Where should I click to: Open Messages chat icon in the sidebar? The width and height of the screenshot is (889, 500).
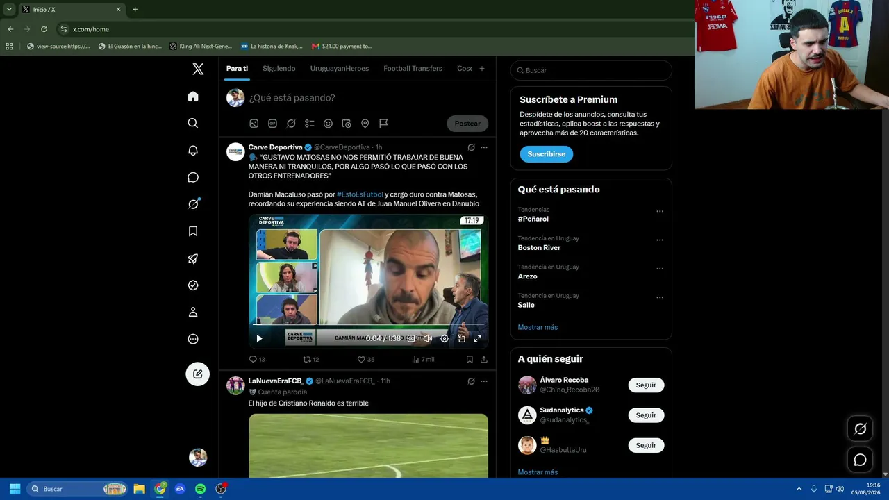click(193, 177)
